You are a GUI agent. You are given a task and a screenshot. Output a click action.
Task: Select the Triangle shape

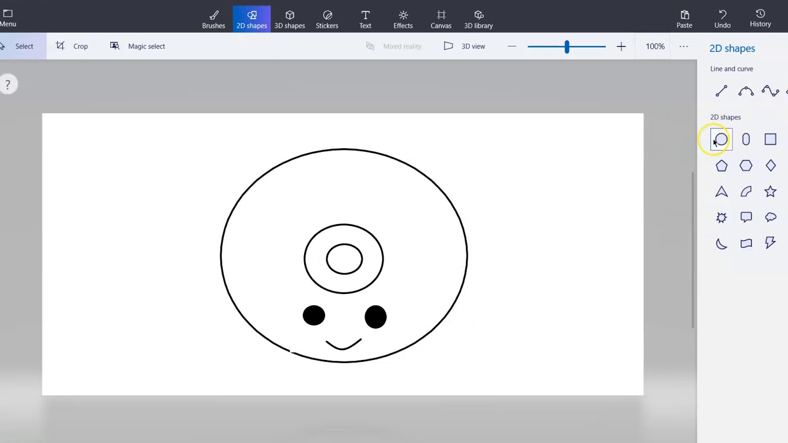tap(722, 192)
